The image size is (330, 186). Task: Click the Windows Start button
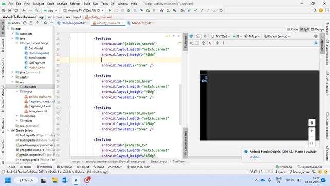pyautogui.click(x=8, y=180)
